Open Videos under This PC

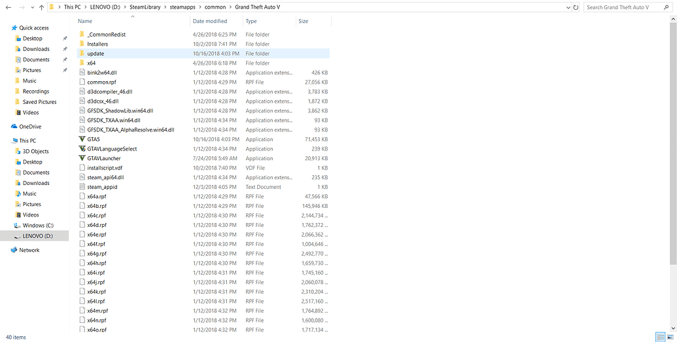[x=31, y=215]
